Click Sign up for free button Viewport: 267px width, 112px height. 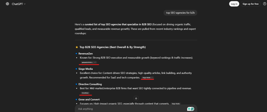pos(250,4)
